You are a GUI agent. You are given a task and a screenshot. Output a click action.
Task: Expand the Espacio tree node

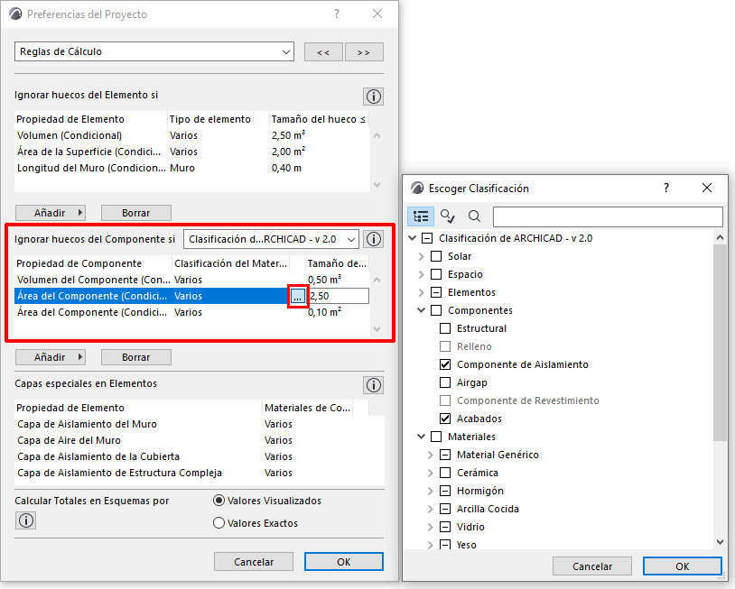421,274
